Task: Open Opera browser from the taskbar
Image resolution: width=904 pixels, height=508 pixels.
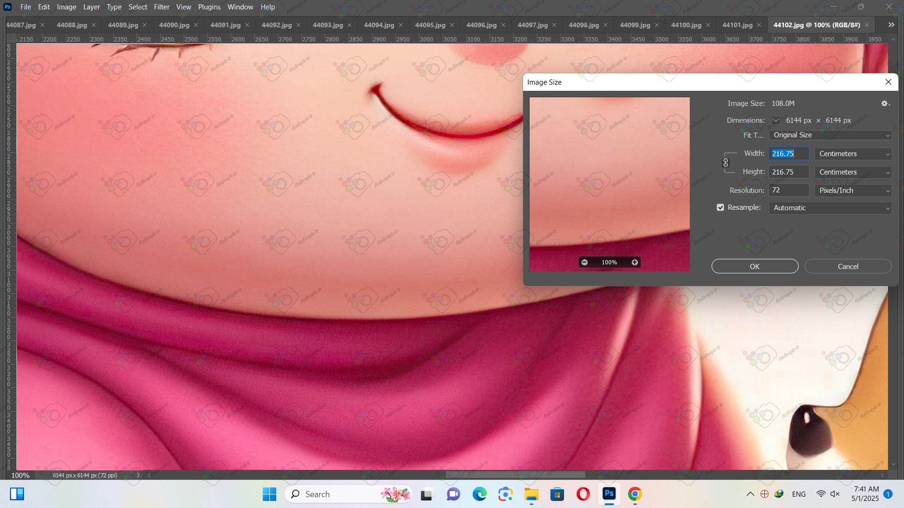Action: click(583, 494)
